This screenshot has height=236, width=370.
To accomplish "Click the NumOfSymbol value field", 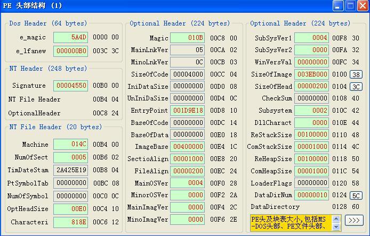I will coord(70,196).
